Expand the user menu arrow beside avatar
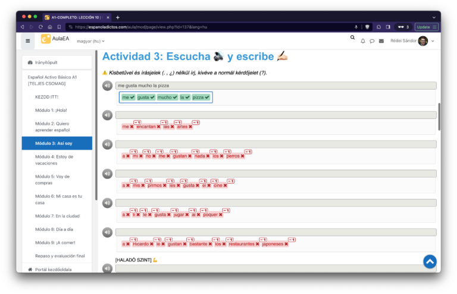Viewport: 457px width, 294px height. [x=433, y=41]
